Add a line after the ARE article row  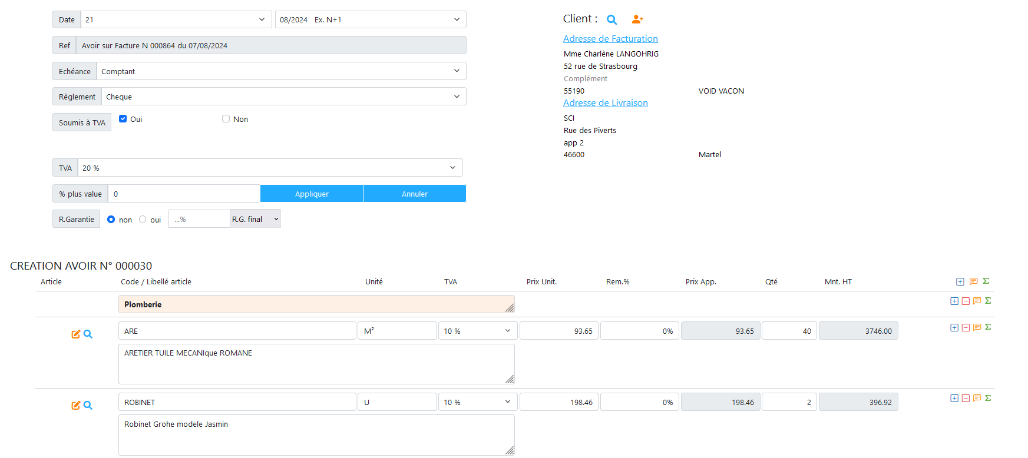click(x=954, y=327)
